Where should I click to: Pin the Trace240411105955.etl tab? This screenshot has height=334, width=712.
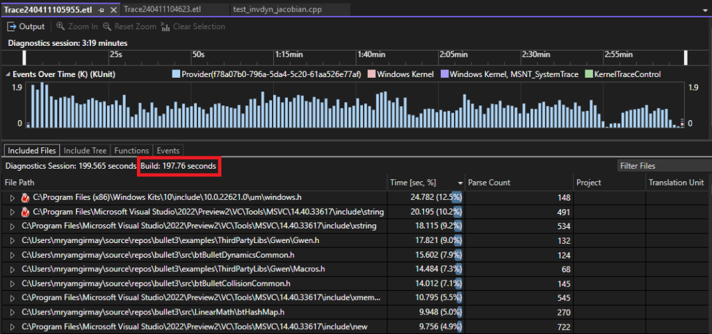click(101, 10)
